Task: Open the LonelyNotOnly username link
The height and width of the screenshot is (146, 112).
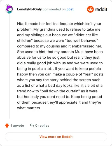Action: coord(29,9)
